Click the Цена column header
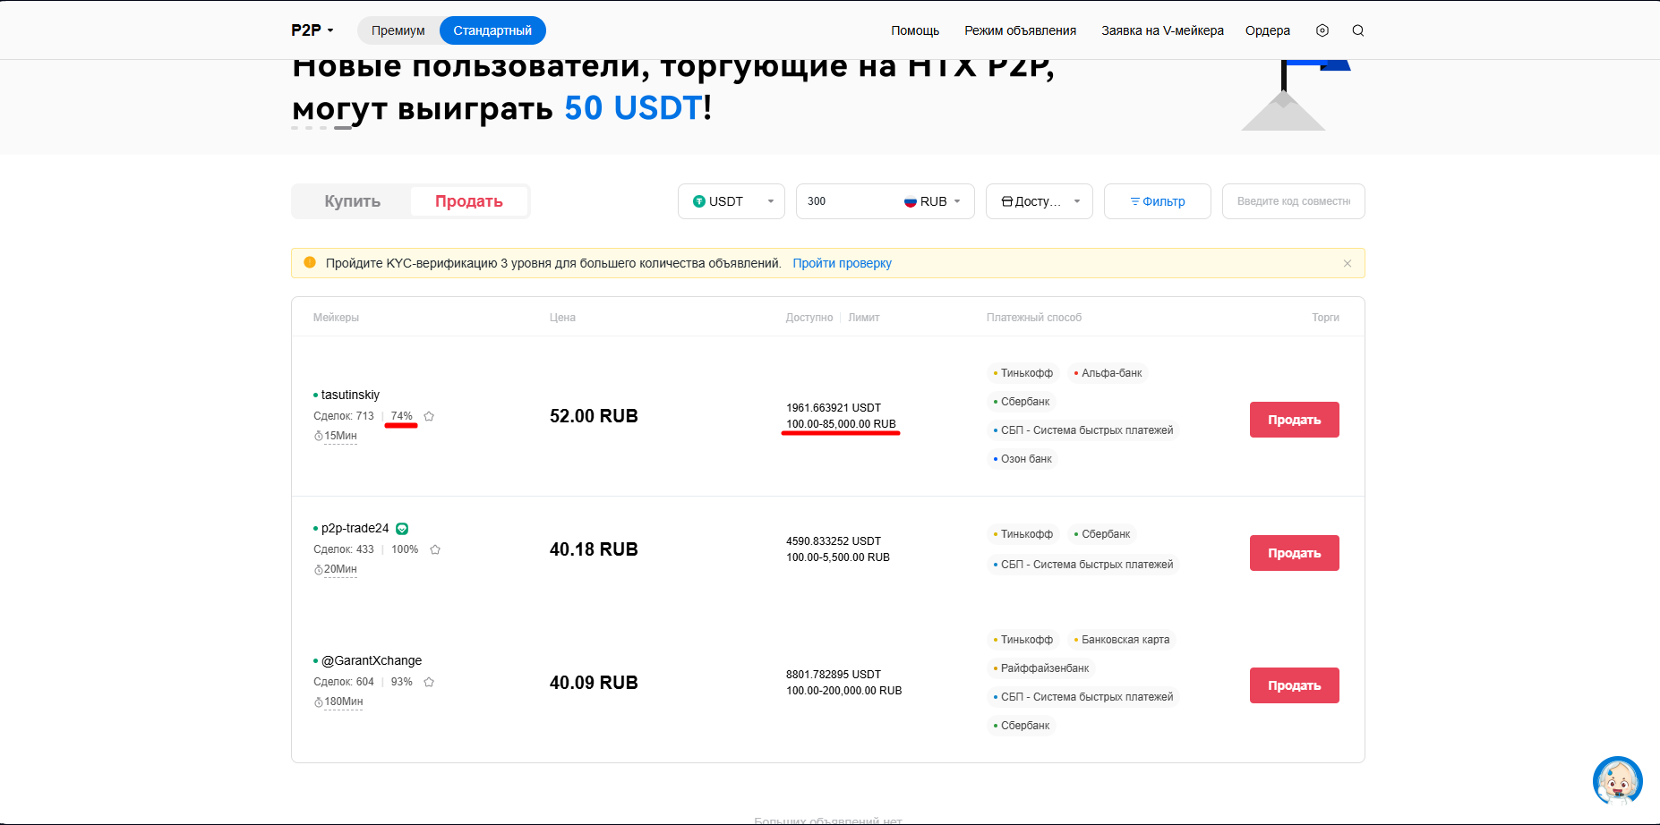Viewport: 1660px width, 825px height. 562,318
